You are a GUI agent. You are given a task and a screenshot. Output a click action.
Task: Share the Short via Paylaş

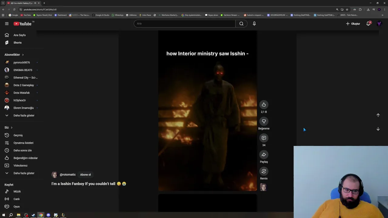264,155
